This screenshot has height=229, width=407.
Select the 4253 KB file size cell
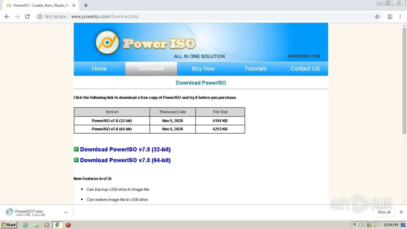[220, 129]
